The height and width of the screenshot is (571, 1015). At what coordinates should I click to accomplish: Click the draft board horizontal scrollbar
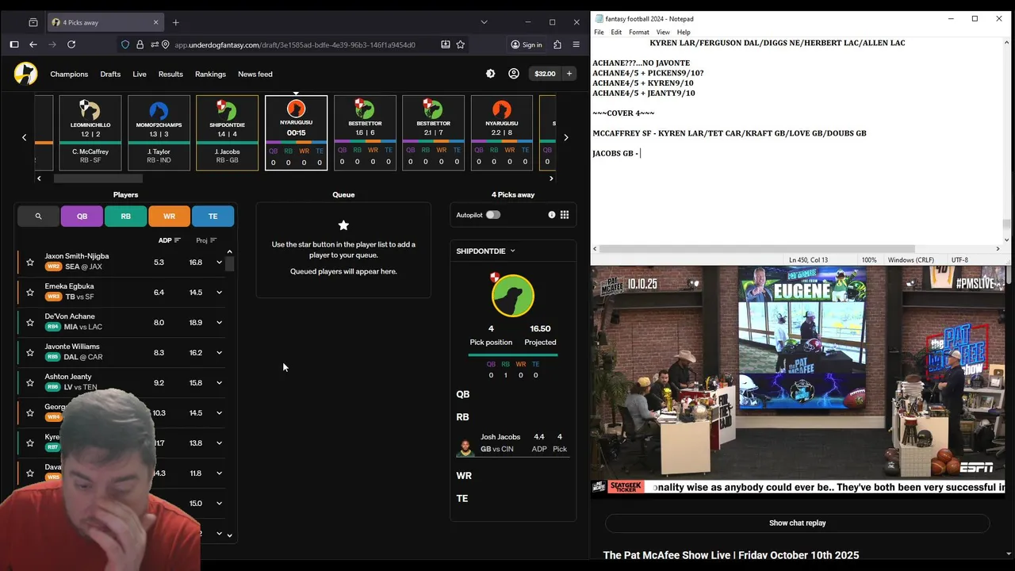[98, 178]
